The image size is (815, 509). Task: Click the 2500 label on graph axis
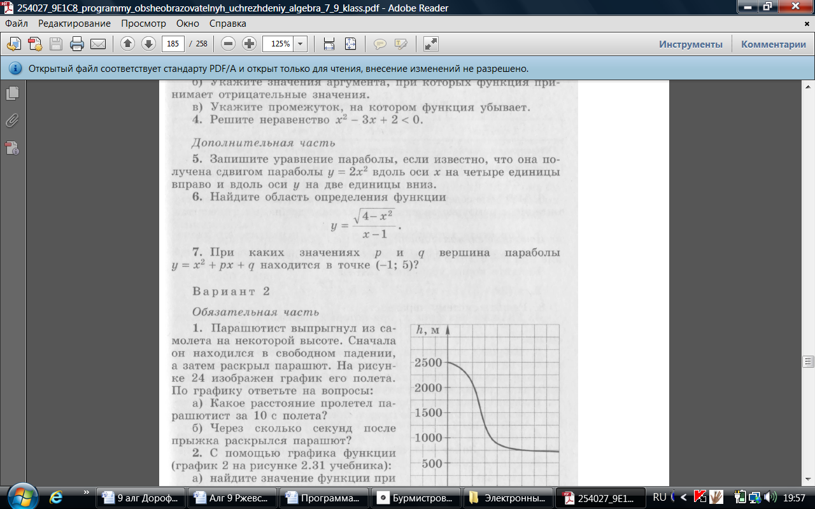pyautogui.click(x=428, y=363)
